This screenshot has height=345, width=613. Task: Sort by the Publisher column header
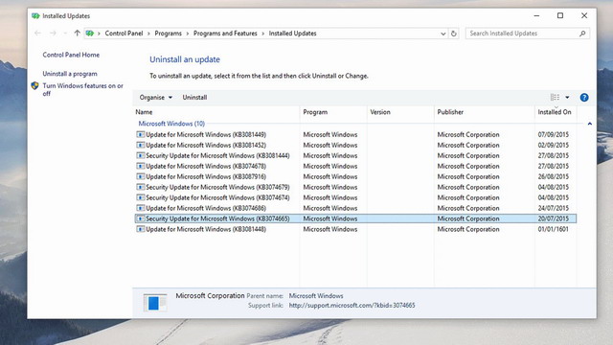tap(485, 112)
